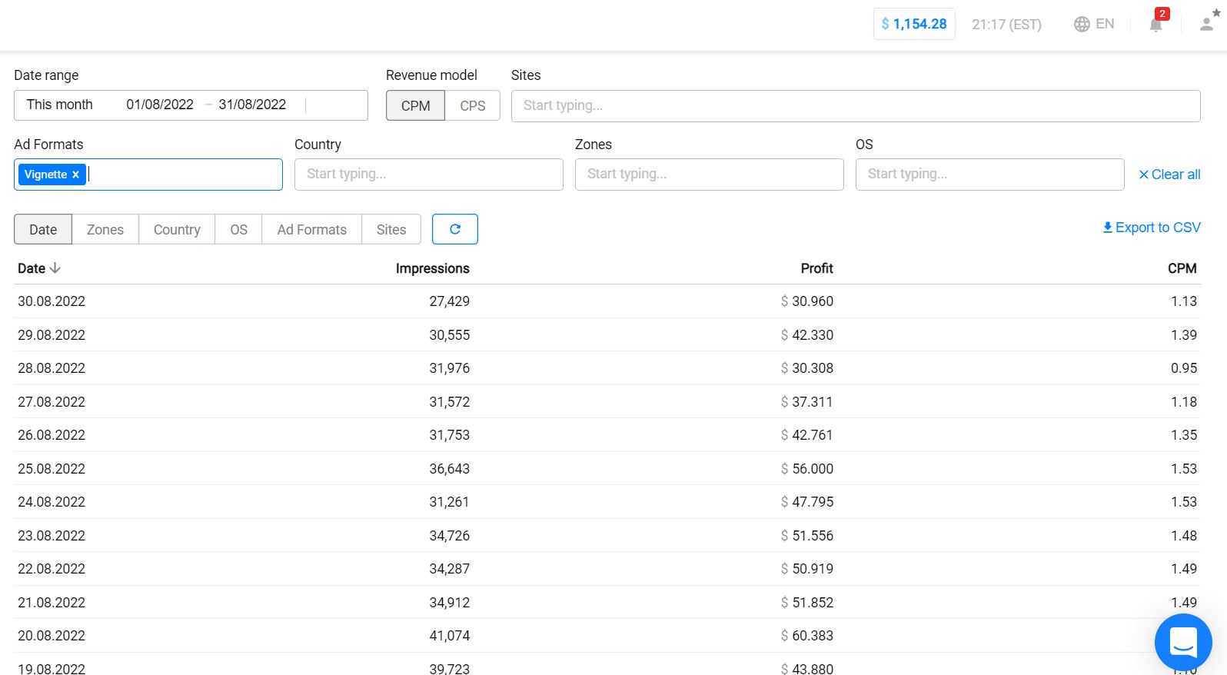Viewport: 1227px width, 675px height.
Task: Open the live chat bubble widget
Action: 1182,641
